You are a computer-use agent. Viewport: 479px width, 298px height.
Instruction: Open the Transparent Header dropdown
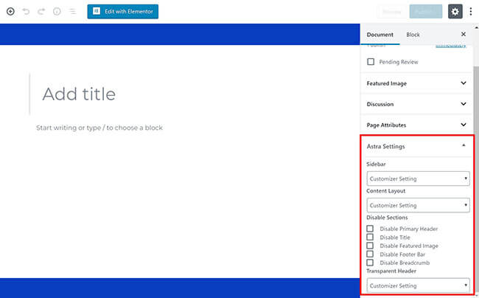point(419,285)
